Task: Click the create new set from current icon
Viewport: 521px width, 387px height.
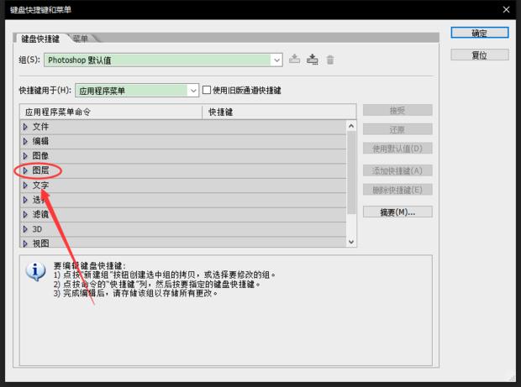Action: click(x=313, y=60)
